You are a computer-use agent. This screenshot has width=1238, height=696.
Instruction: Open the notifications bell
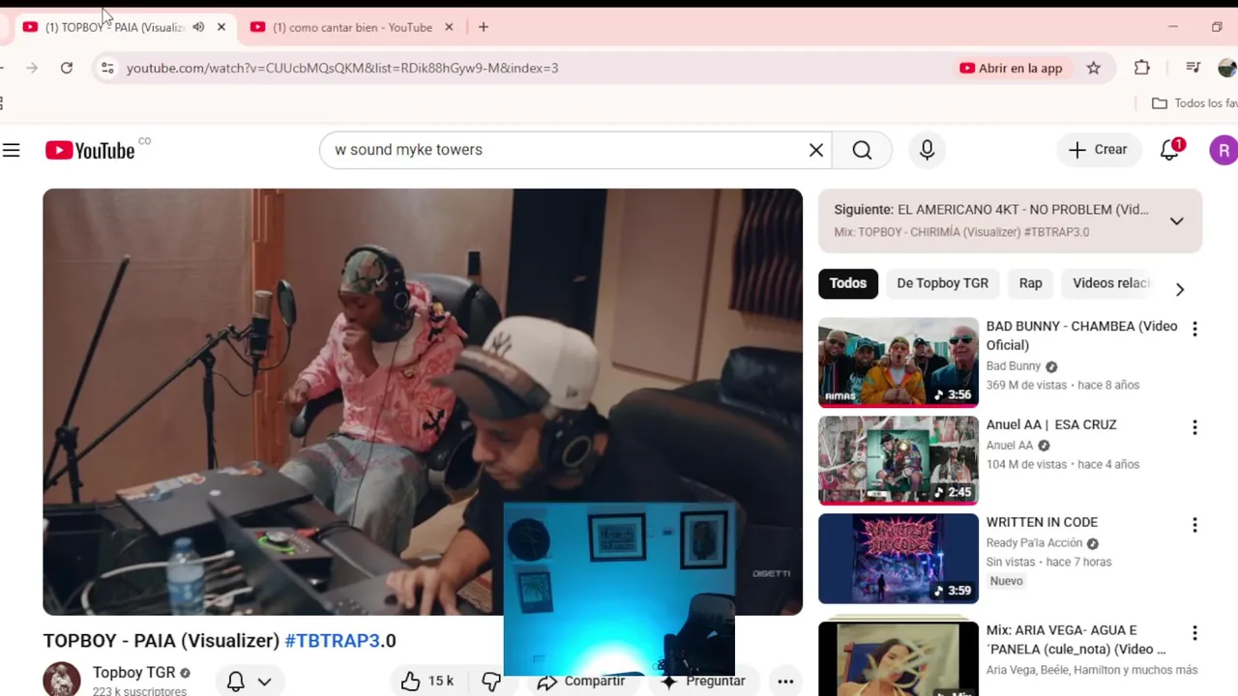[x=1170, y=150]
